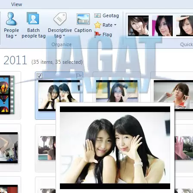The width and height of the screenshot is (193, 193).
Task: Expand the People tag dropdown arrow
Action: pos(16,36)
